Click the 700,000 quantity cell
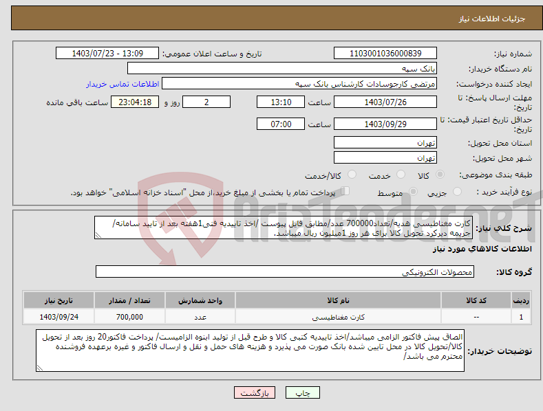543x411 pixels. [129, 317]
